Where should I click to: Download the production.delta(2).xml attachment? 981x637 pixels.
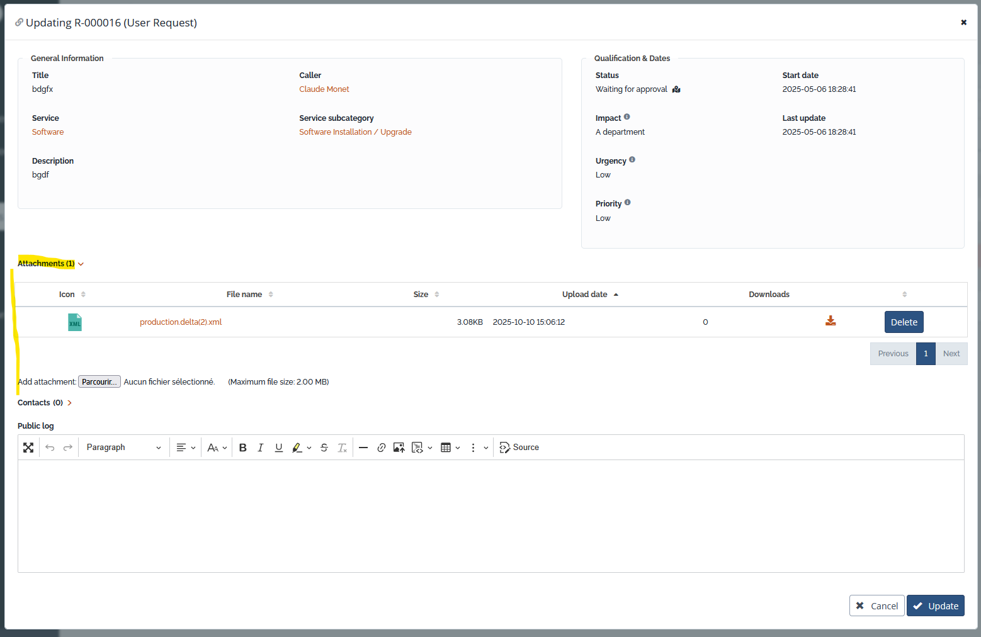tap(831, 321)
